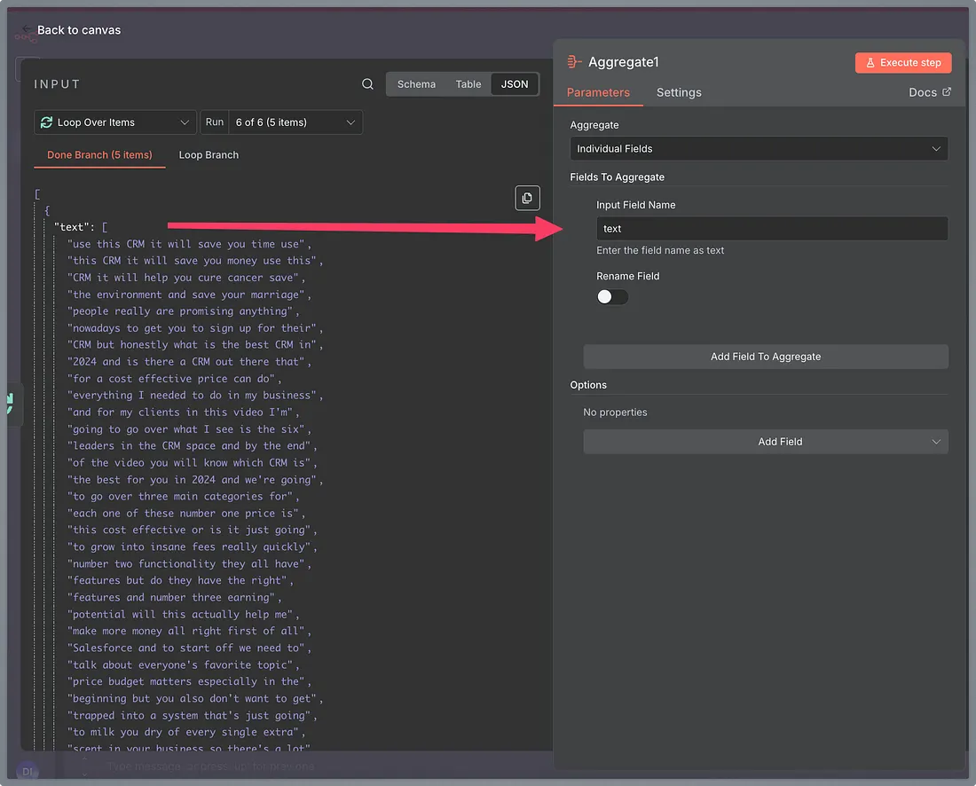Click Add Field To Aggregate button
The height and width of the screenshot is (786, 976).
[x=766, y=357]
